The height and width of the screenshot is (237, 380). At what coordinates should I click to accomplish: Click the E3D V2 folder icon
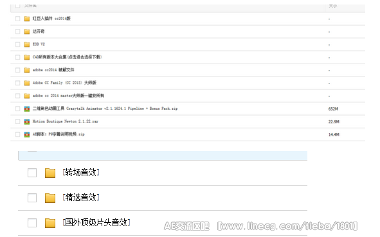point(27,44)
